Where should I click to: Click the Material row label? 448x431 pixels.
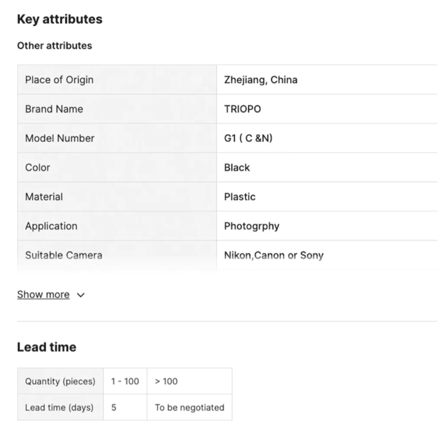click(x=44, y=197)
